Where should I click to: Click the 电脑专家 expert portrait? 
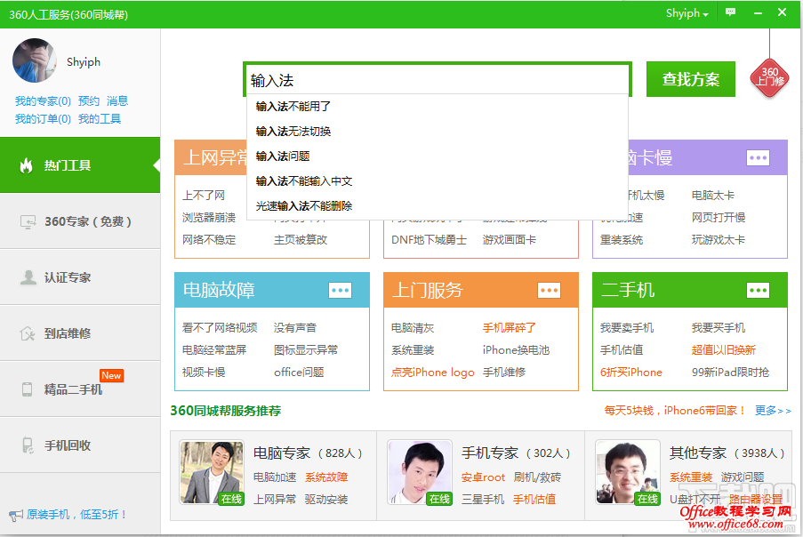pyautogui.click(x=212, y=472)
